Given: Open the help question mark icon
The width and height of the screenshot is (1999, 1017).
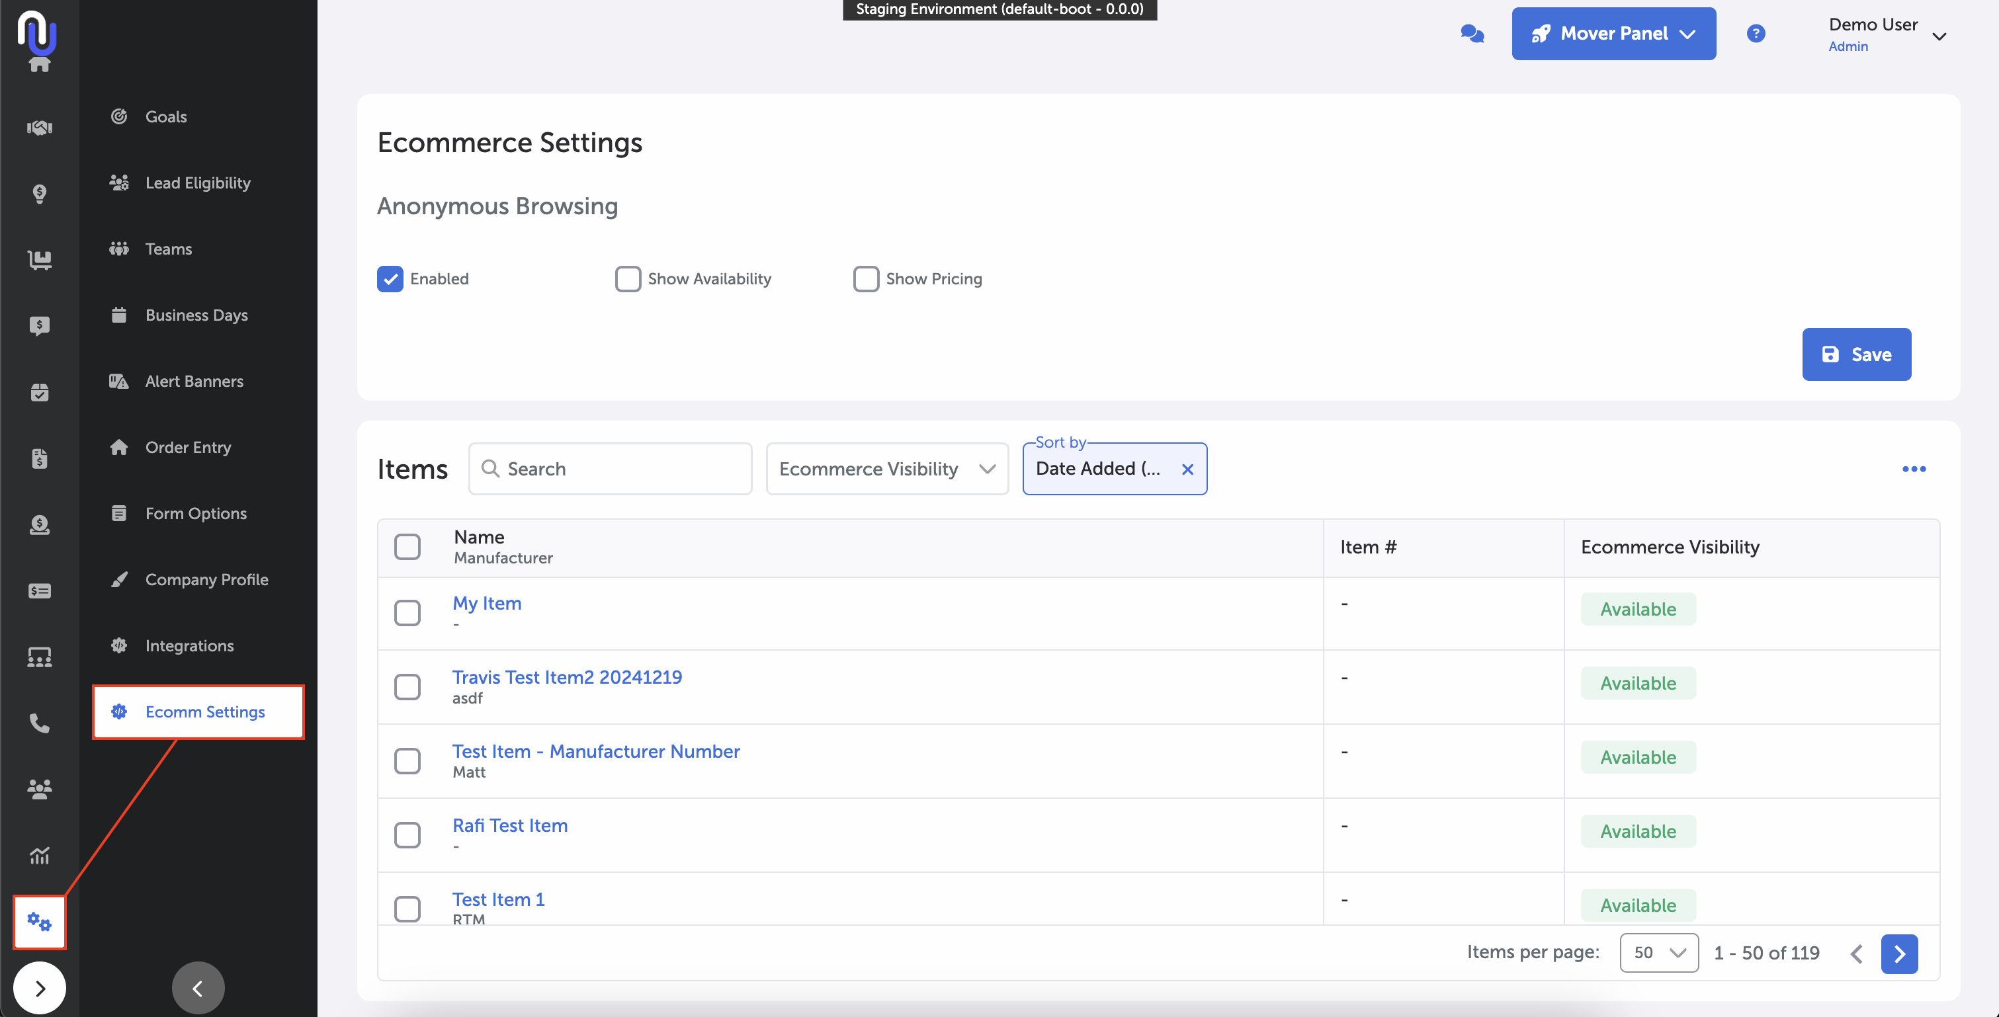Looking at the screenshot, I should (x=1756, y=33).
